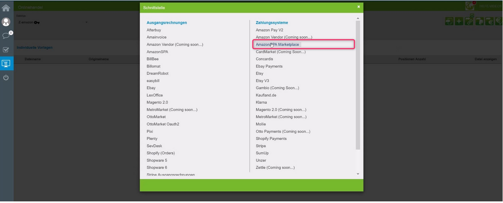Open the Onlinehandel shopping cart icon
The width and height of the screenshot is (503, 203).
point(6,63)
